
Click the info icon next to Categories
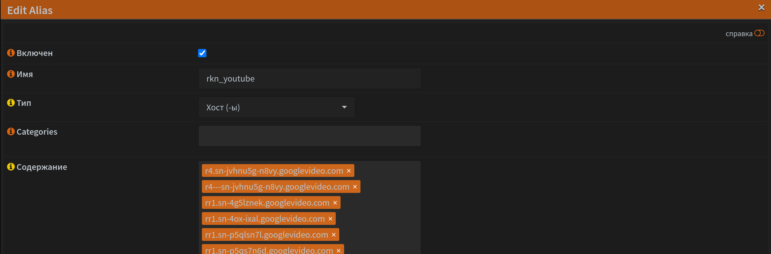coord(11,131)
